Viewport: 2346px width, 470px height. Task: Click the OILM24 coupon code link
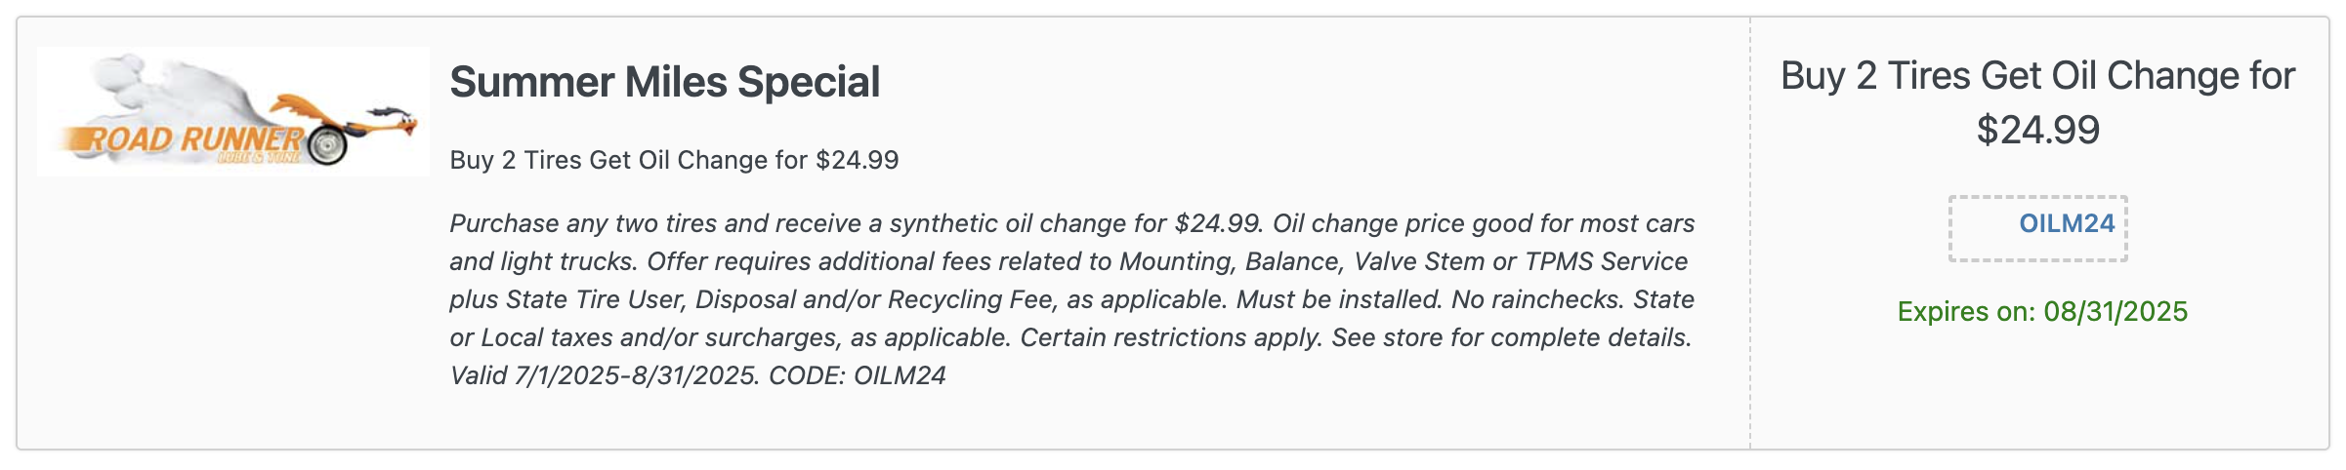[x=2067, y=223]
